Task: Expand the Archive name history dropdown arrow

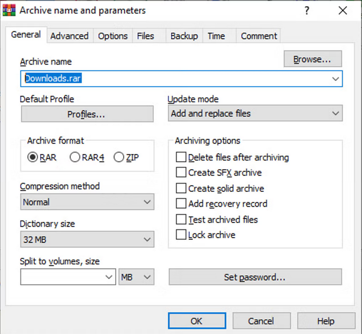Action: (335, 79)
